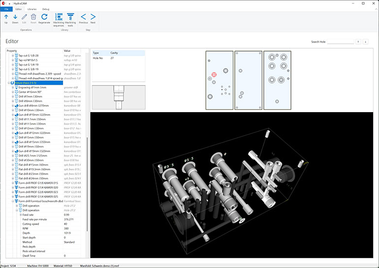Click the property tree vertical scrollbar
This screenshot has width=379, height=268.
[x=87, y=185]
